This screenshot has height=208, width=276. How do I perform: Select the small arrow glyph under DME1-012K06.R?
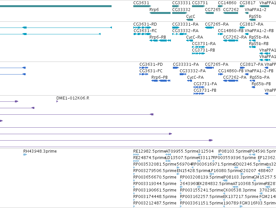57,101
